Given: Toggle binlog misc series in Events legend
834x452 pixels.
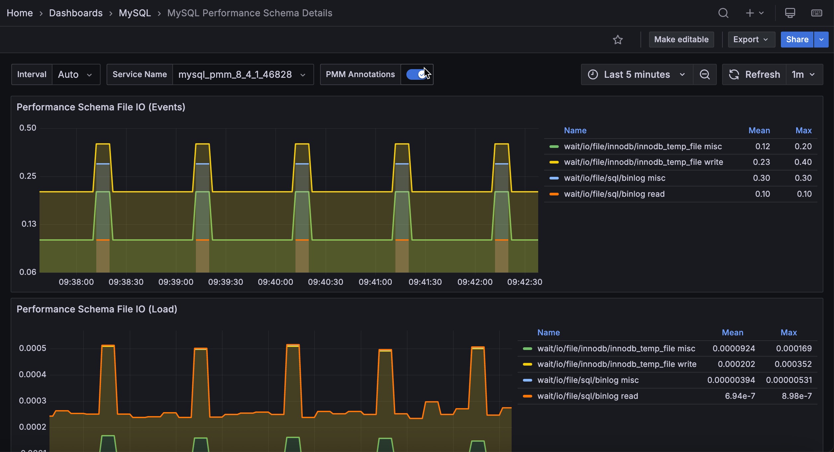Looking at the screenshot, I should click(x=615, y=178).
